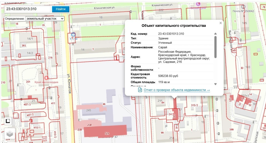Click the cadastral value 506238.83 руб
Image resolution: width=266 pixels, height=143 pixels.
[x=168, y=76]
